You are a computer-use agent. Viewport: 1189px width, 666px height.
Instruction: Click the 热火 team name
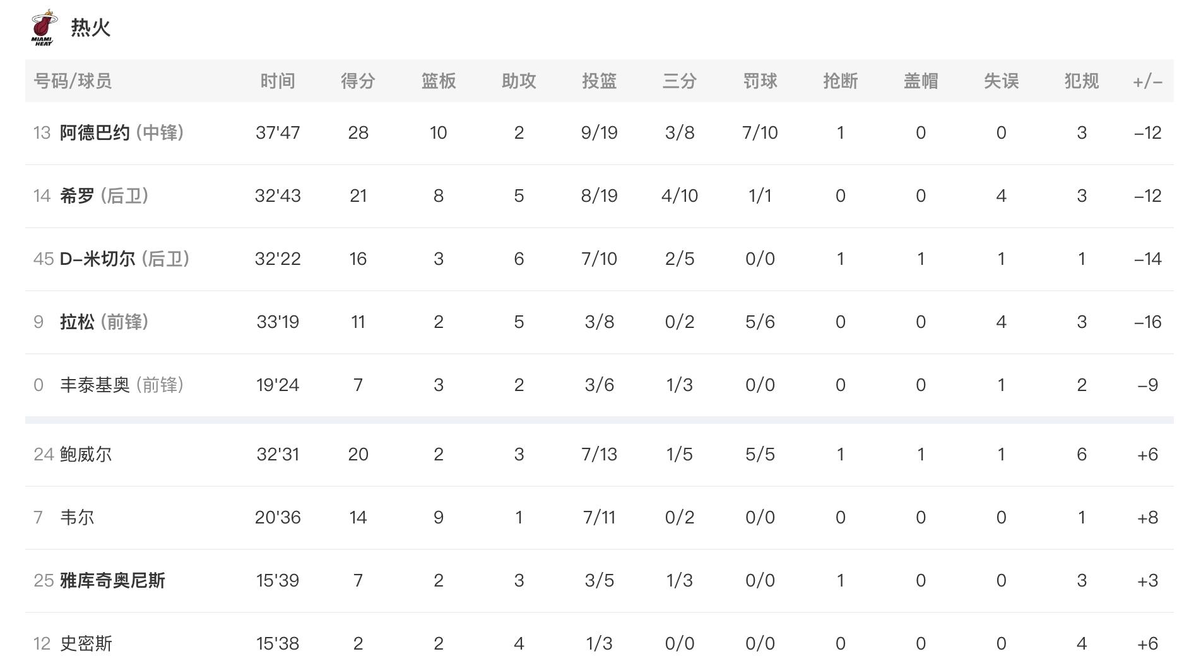(x=90, y=28)
